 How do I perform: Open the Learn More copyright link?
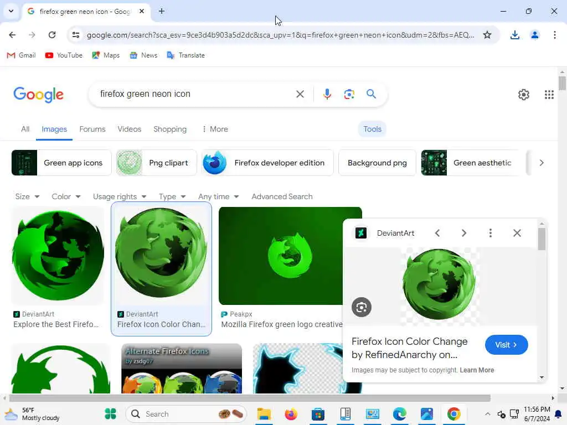[477, 370]
